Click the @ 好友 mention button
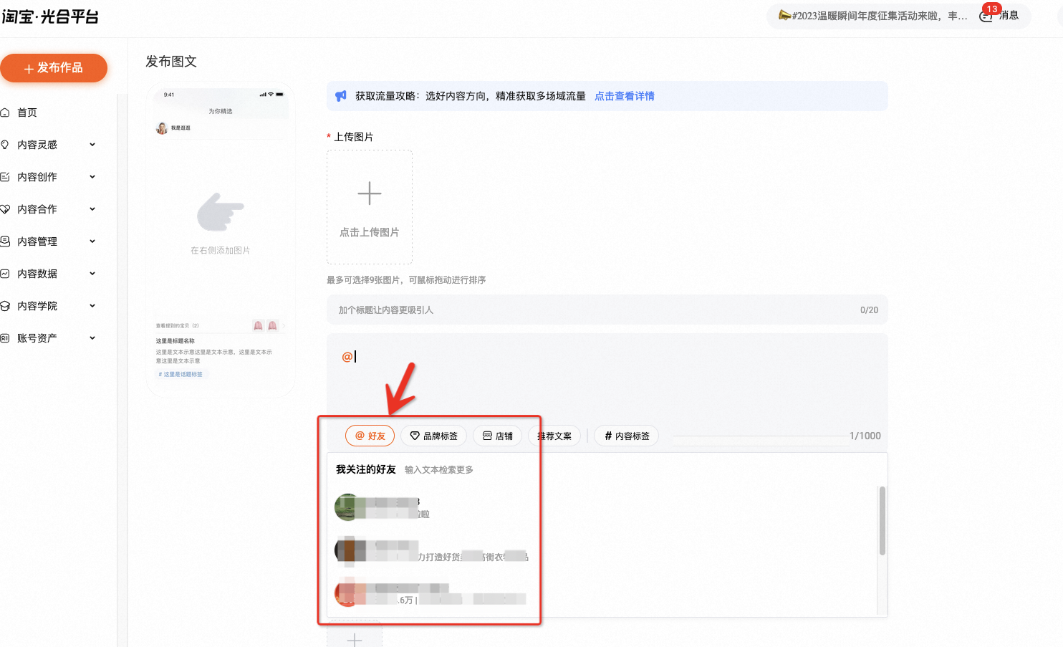 370,436
